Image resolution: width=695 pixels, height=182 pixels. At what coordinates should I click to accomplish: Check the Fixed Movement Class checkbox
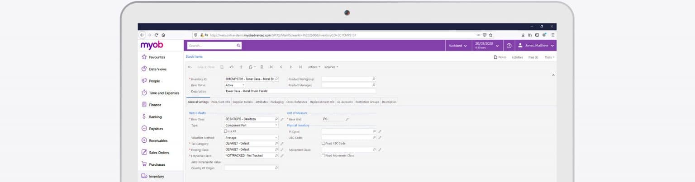coord(323,155)
